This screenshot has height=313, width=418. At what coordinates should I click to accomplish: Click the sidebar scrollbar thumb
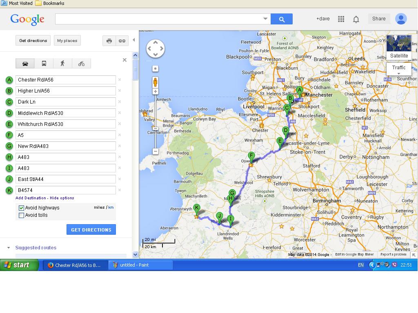135,69
